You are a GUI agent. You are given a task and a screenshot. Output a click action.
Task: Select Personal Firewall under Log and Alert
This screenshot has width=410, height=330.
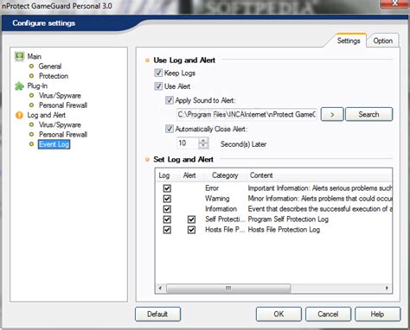coord(63,135)
